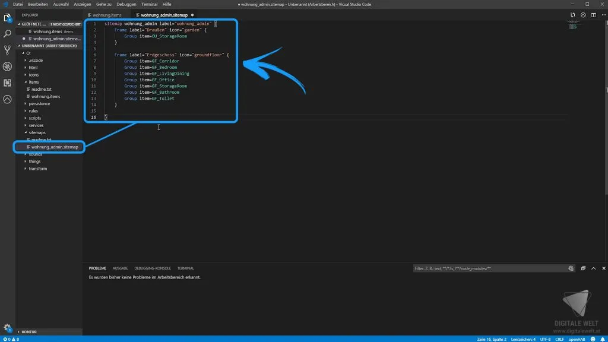Open the Auswahl menu

pos(61,4)
